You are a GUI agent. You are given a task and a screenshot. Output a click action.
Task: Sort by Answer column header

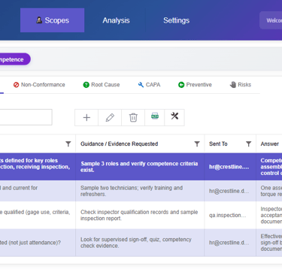pos(269,144)
